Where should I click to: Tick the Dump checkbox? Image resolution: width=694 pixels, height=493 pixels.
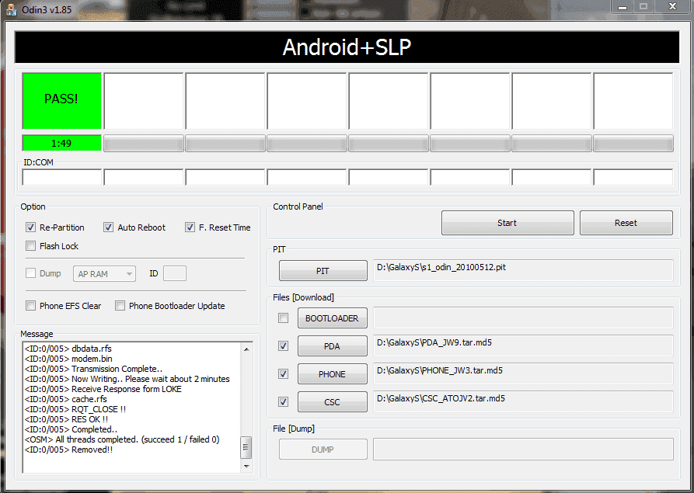(30, 273)
